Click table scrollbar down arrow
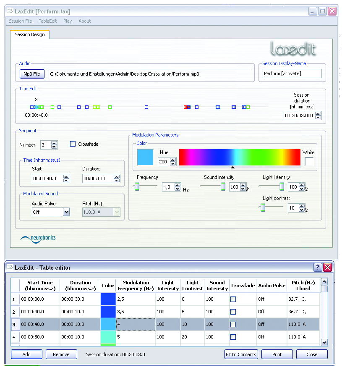Screen dimensions: 342x370 pos(324,342)
